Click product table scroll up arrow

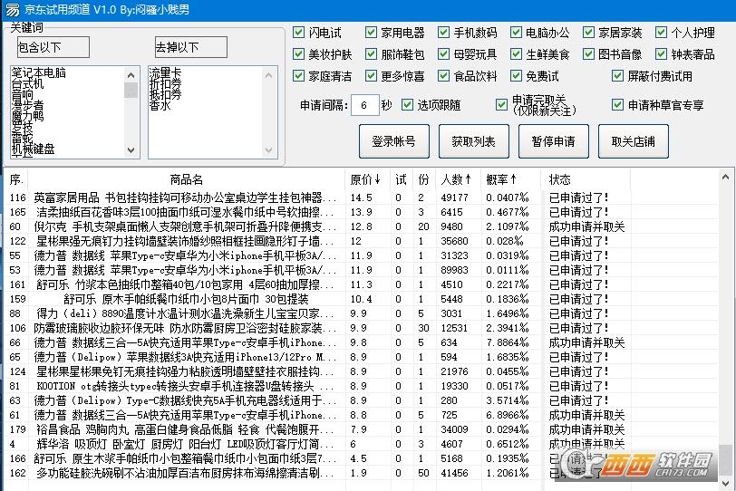pos(726,178)
